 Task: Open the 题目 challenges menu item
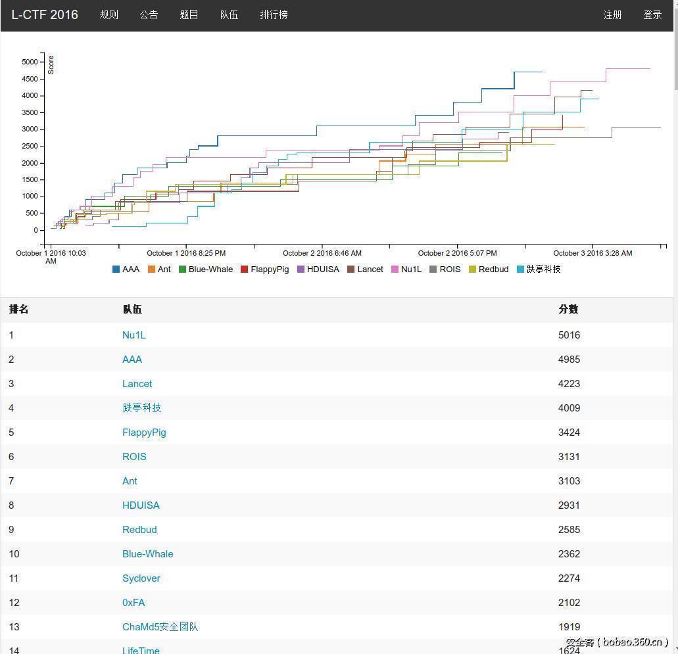point(189,14)
